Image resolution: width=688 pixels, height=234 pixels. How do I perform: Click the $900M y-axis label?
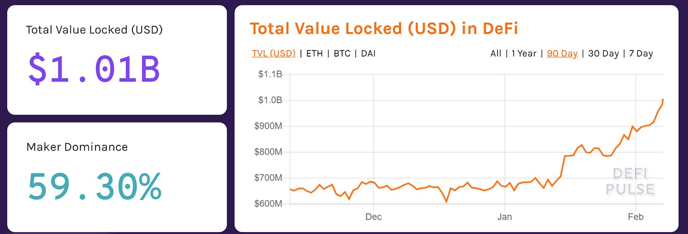pos(269,126)
